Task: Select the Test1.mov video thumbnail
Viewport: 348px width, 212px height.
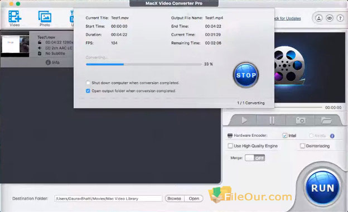Action: tap(15, 45)
